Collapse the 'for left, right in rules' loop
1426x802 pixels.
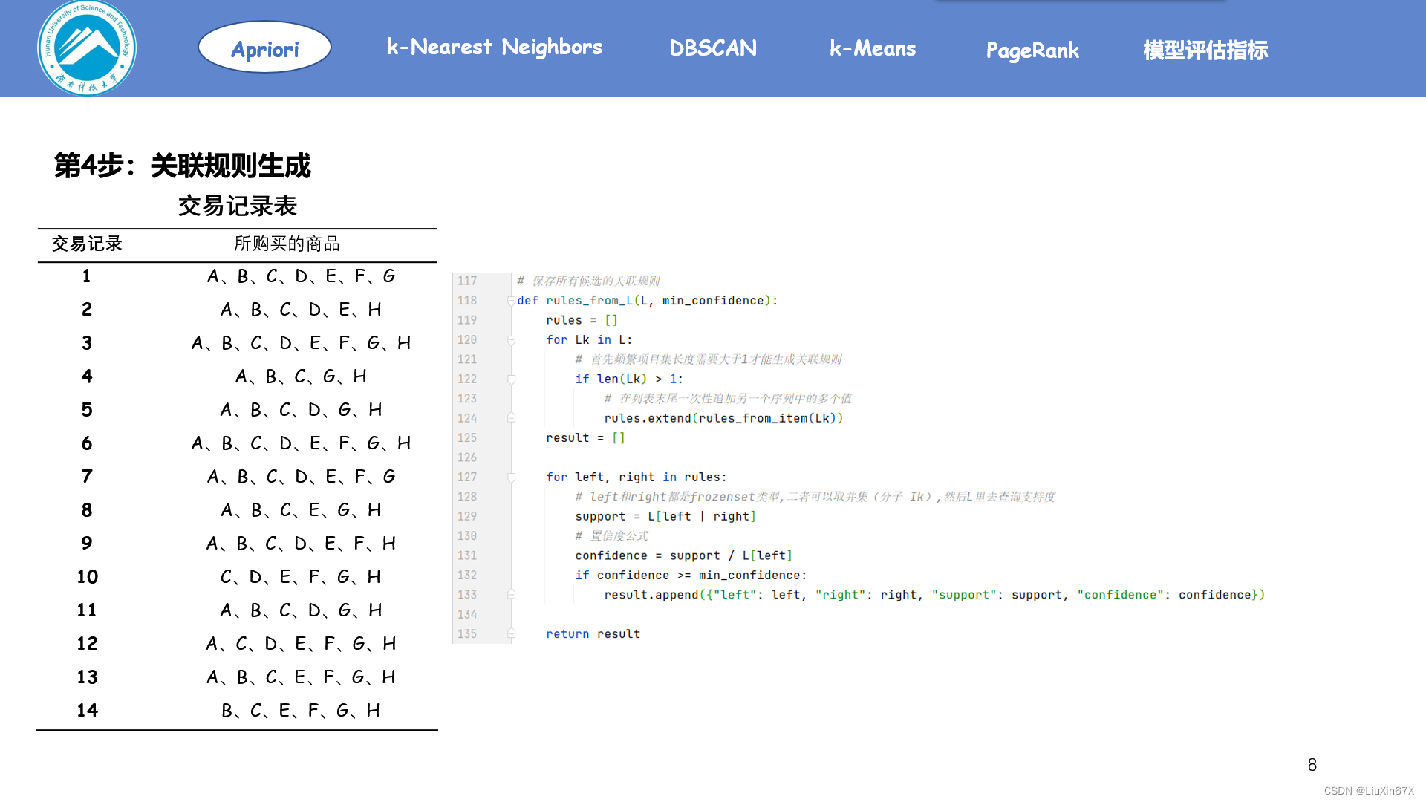(511, 477)
